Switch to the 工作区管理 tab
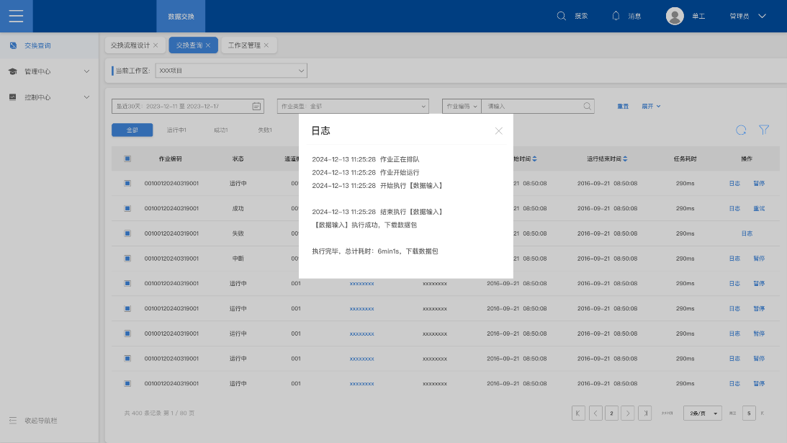The image size is (787, 443). tap(244, 45)
